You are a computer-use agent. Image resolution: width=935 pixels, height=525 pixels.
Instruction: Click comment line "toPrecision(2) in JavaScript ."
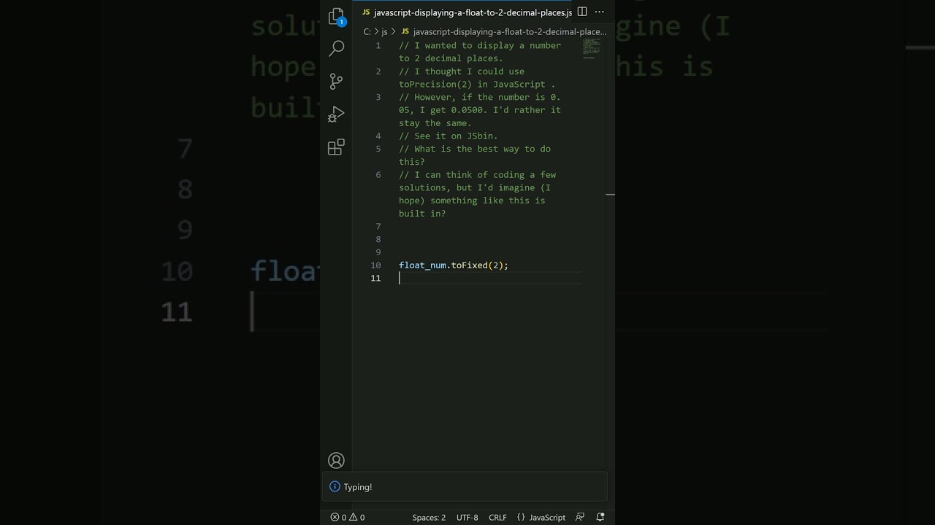[x=477, y=84]
